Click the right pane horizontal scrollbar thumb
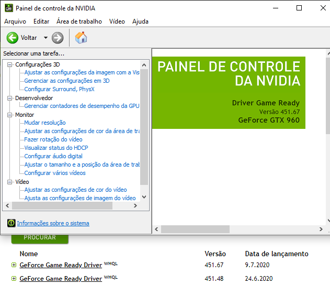Screen dimensions: 330x285 (x=195, y=229)
